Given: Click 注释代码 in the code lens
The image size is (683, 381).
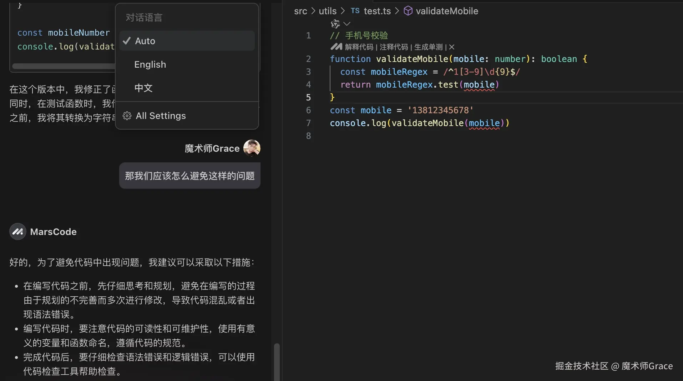Looking at the screenshot, I should [x=394, y=47].
